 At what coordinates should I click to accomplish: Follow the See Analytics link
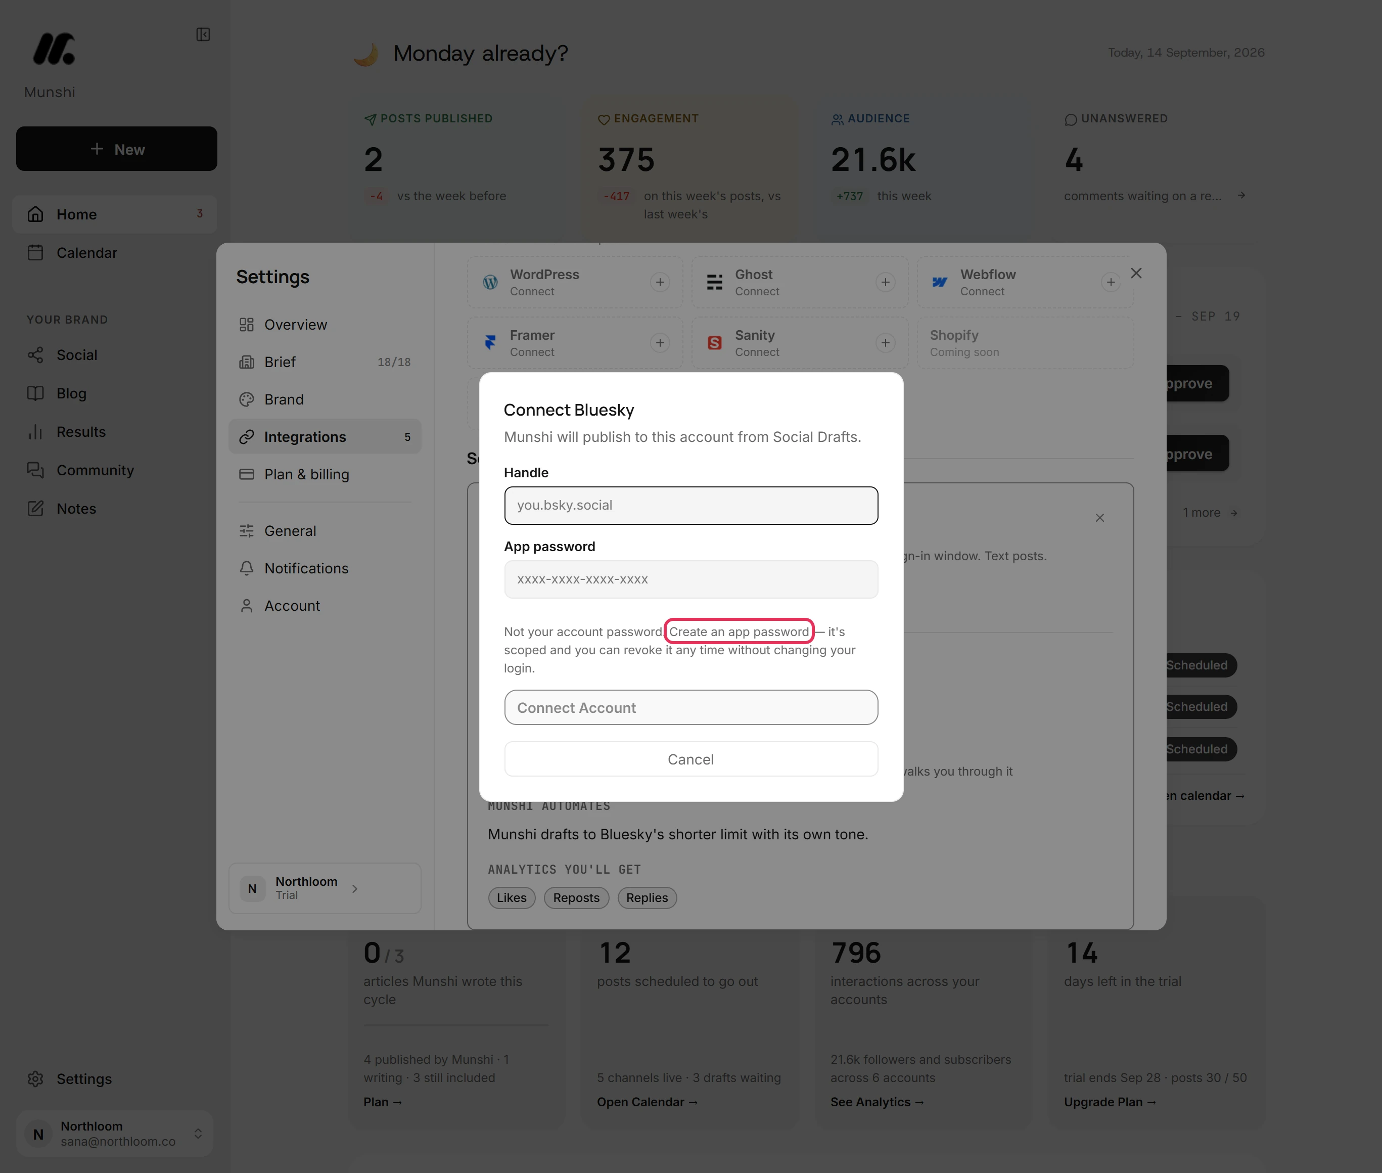pos(877,1102)
